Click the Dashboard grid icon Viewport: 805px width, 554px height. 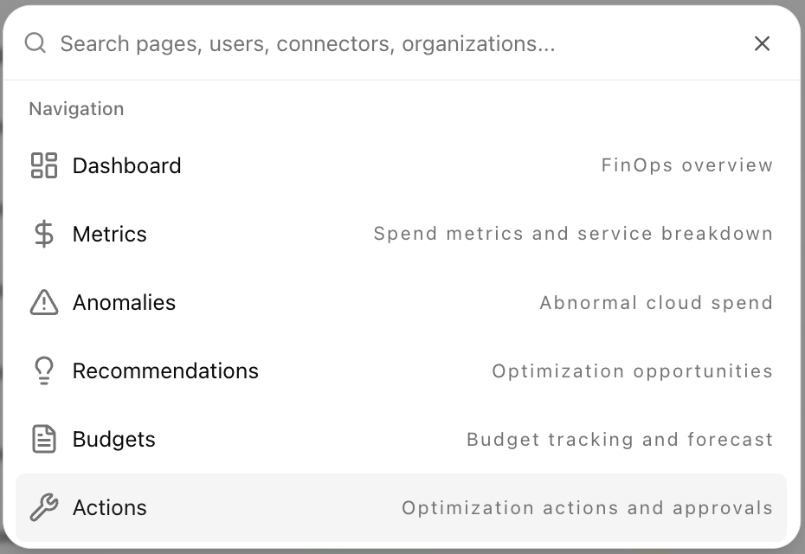(44, 165)
